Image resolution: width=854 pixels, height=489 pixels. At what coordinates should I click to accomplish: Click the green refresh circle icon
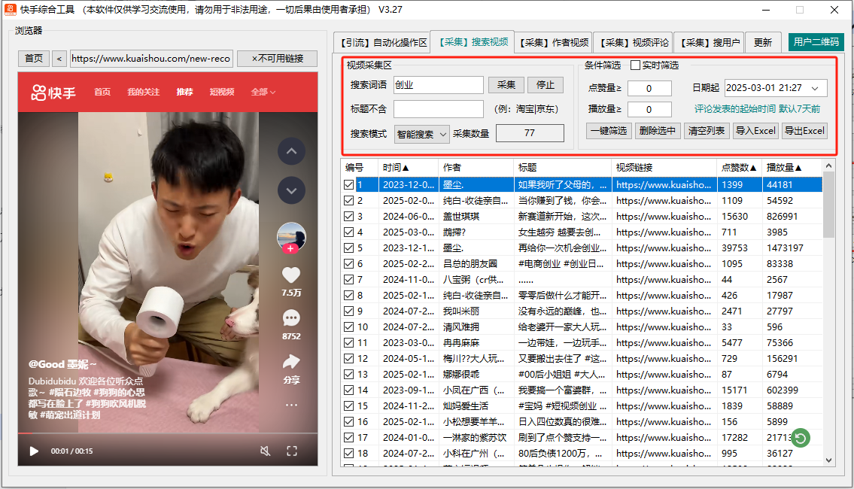tap(801, 438)
